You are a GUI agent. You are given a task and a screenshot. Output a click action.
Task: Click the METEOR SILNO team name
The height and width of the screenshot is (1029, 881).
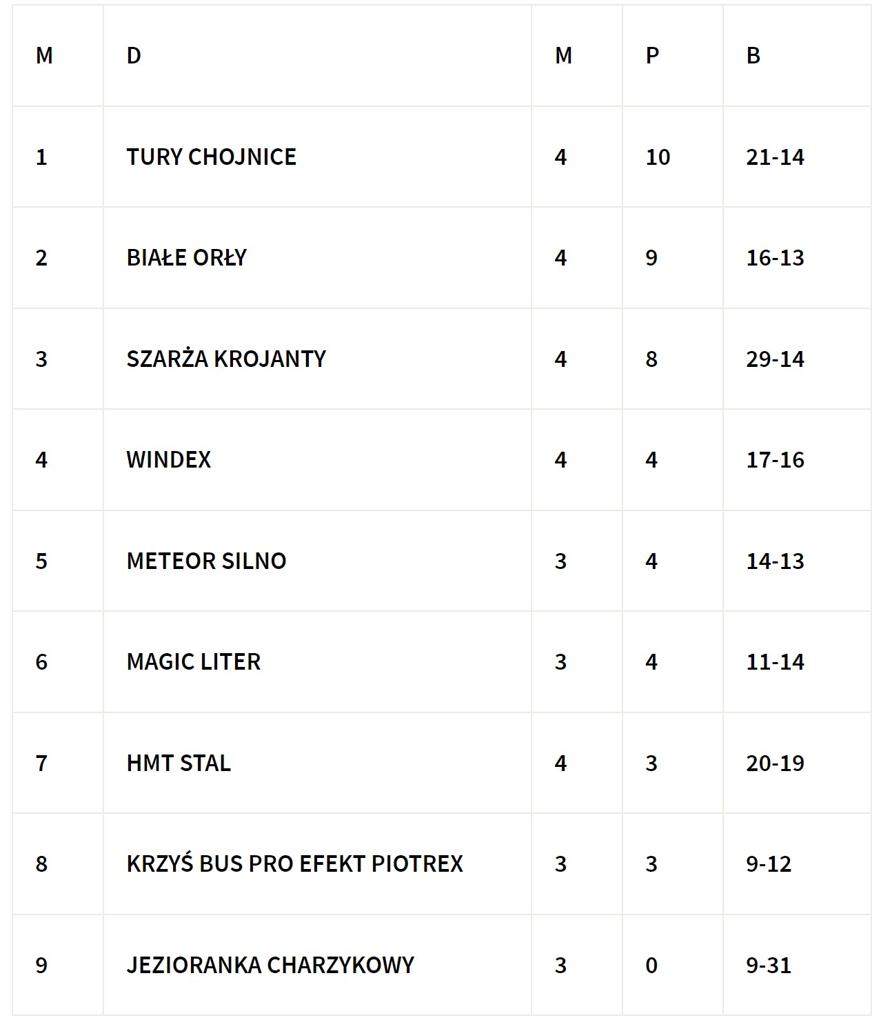pos(206,561)
